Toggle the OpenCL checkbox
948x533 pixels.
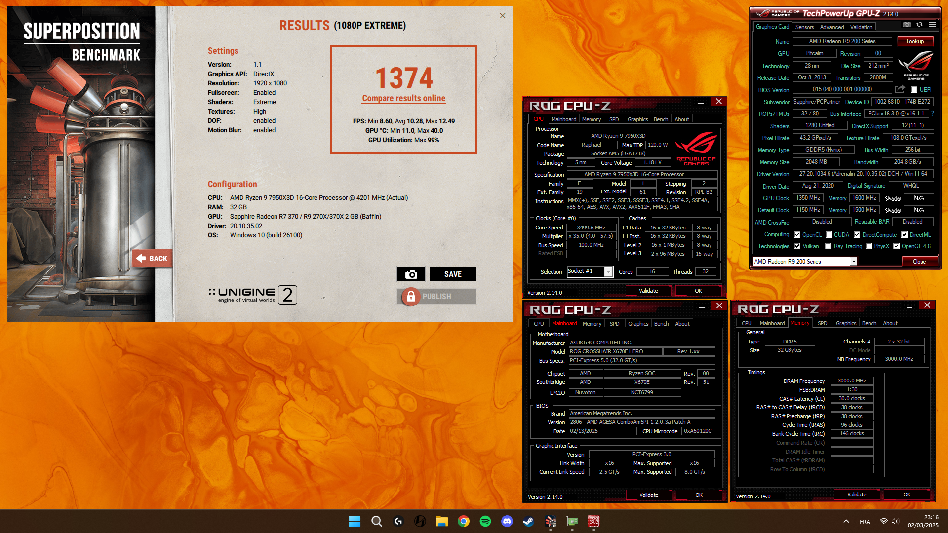click(x=797, y=235)
